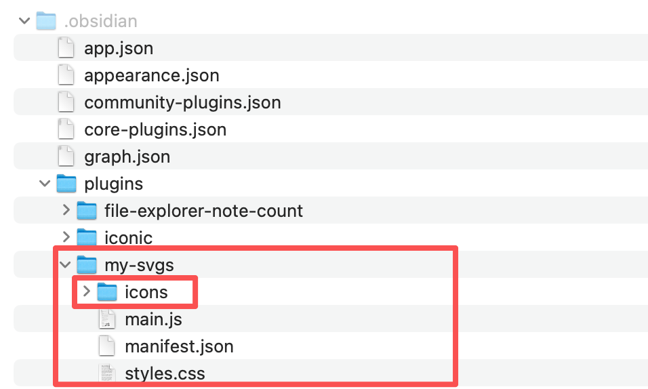Click the .obsidian folder icon

point(45,21)
